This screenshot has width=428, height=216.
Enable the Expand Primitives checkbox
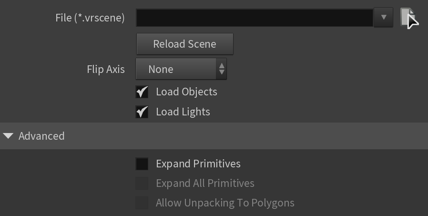tap(142, 164)
